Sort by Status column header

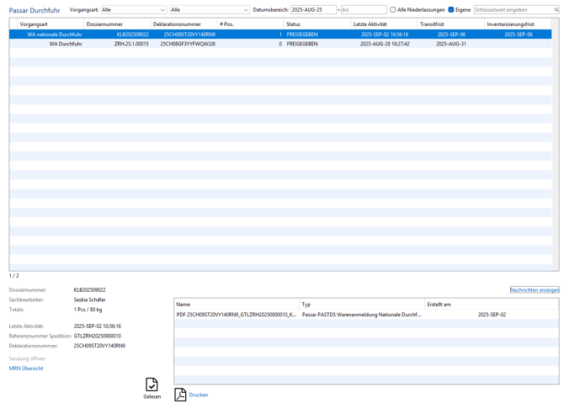(x=317, y=24)
